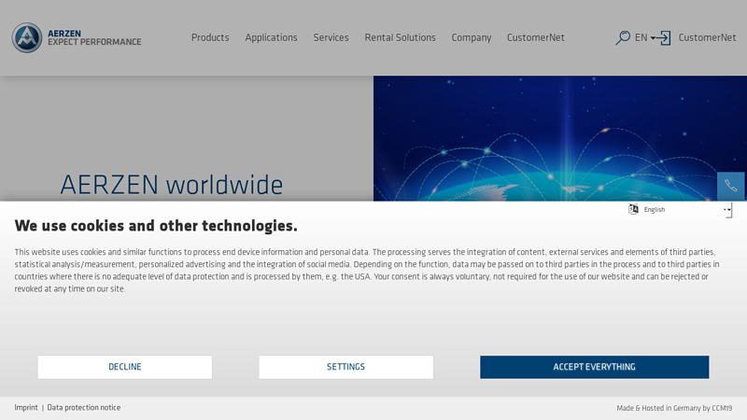Open the Company menu

[471, 38]
